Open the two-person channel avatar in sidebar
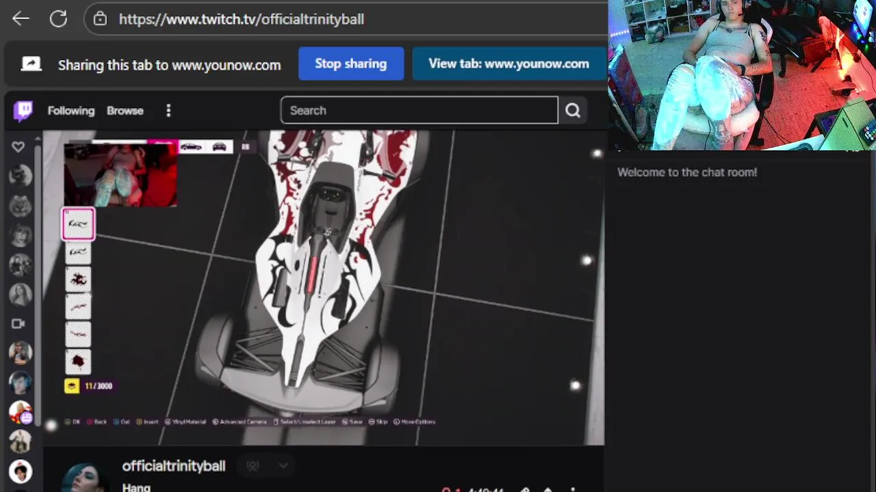876x492 pixels. [21, 264]
